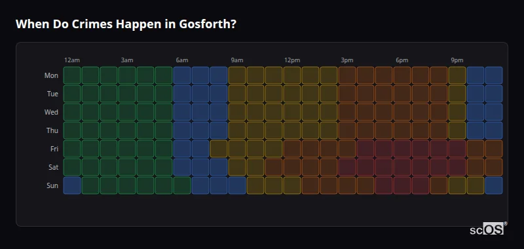Select the Fri row label
The image size is (524, 249).
[x=54, y=149]
